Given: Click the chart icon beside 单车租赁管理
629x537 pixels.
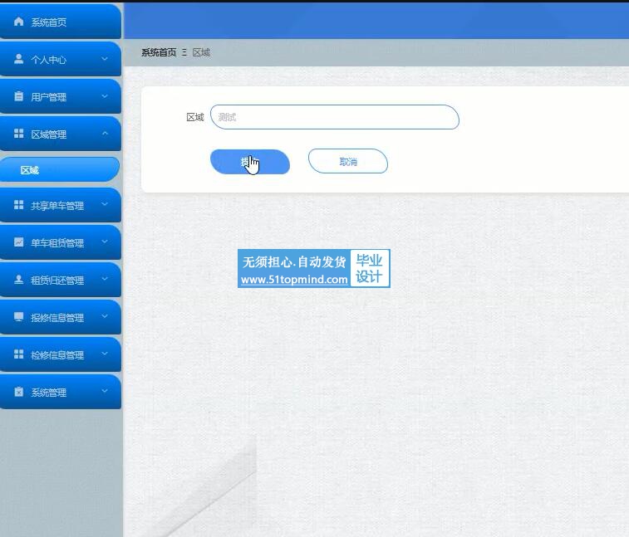Looking at the screenshot, I should coord(18,242).
